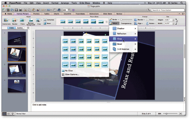The image size is (189, 119).
Task: Select the Normal view icon in status bar
Action: [4, 113]
